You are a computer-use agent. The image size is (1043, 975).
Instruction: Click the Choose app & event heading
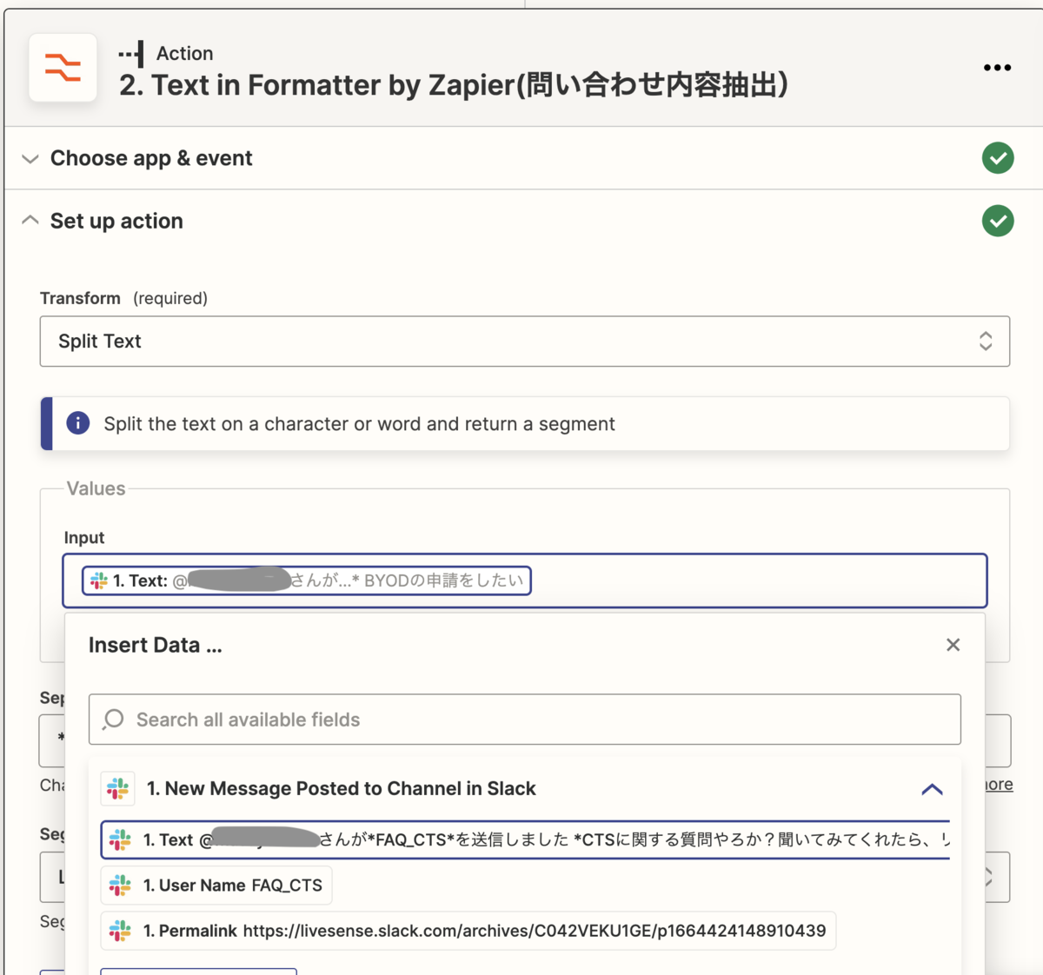coord(151,158)
